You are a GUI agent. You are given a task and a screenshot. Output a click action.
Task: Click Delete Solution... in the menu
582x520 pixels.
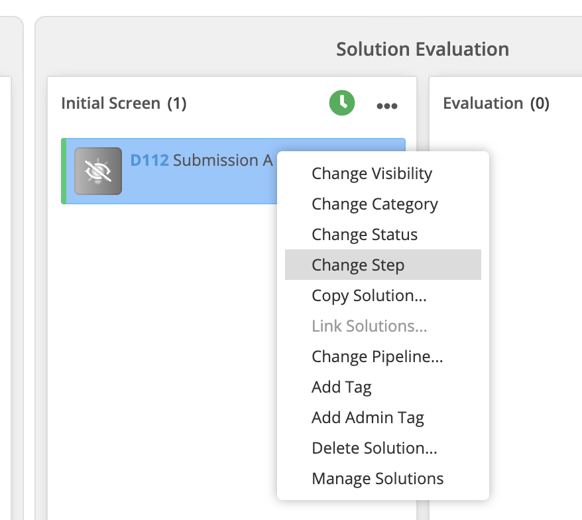pos(383,448)
